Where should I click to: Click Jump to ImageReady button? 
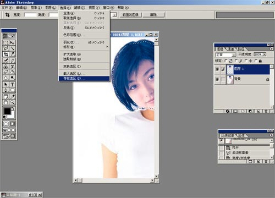[9, 136]
